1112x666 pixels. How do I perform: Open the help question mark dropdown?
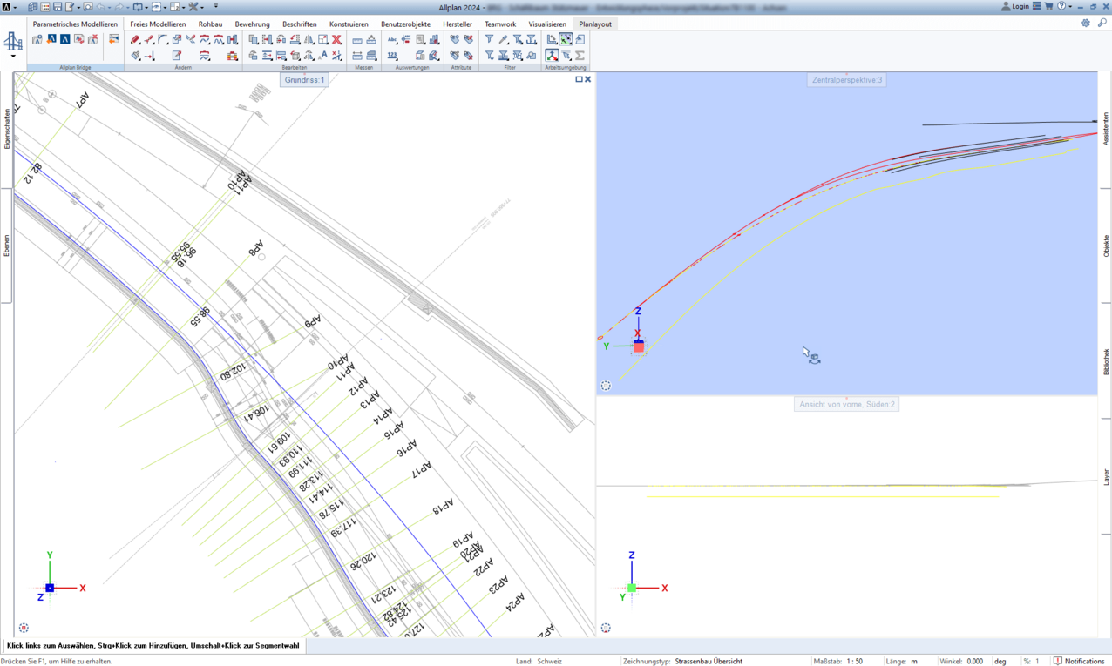click(1063, 6)
